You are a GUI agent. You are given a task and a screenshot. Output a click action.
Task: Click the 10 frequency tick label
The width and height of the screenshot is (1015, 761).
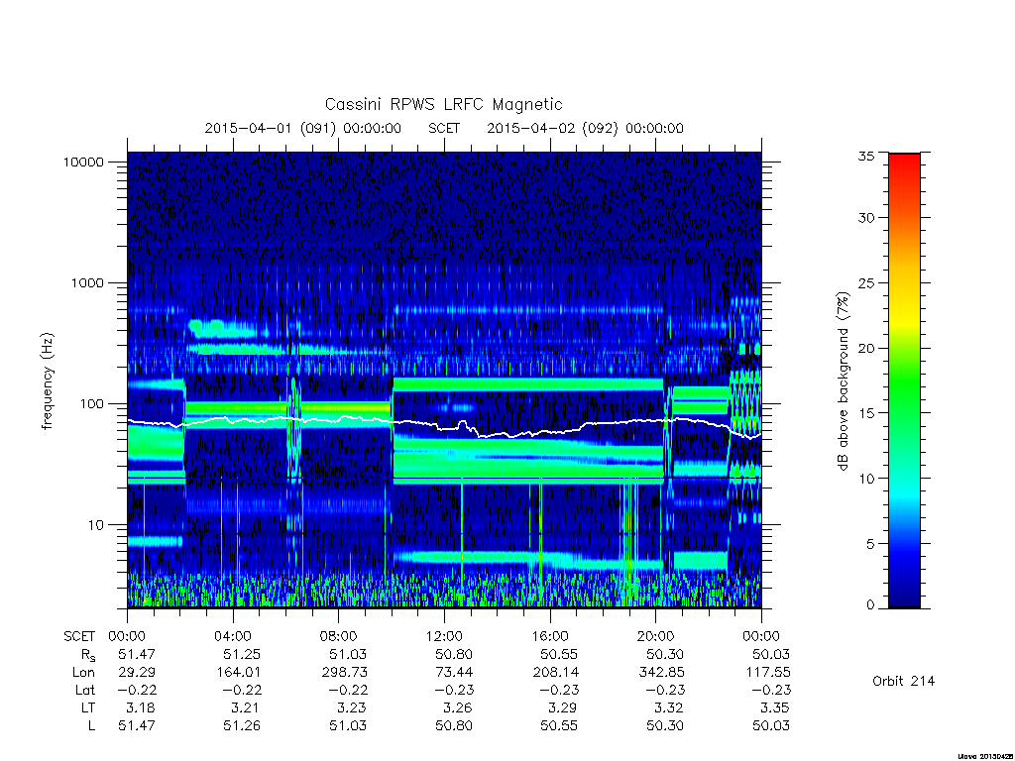pyautogui.click(x=96, y=525)
